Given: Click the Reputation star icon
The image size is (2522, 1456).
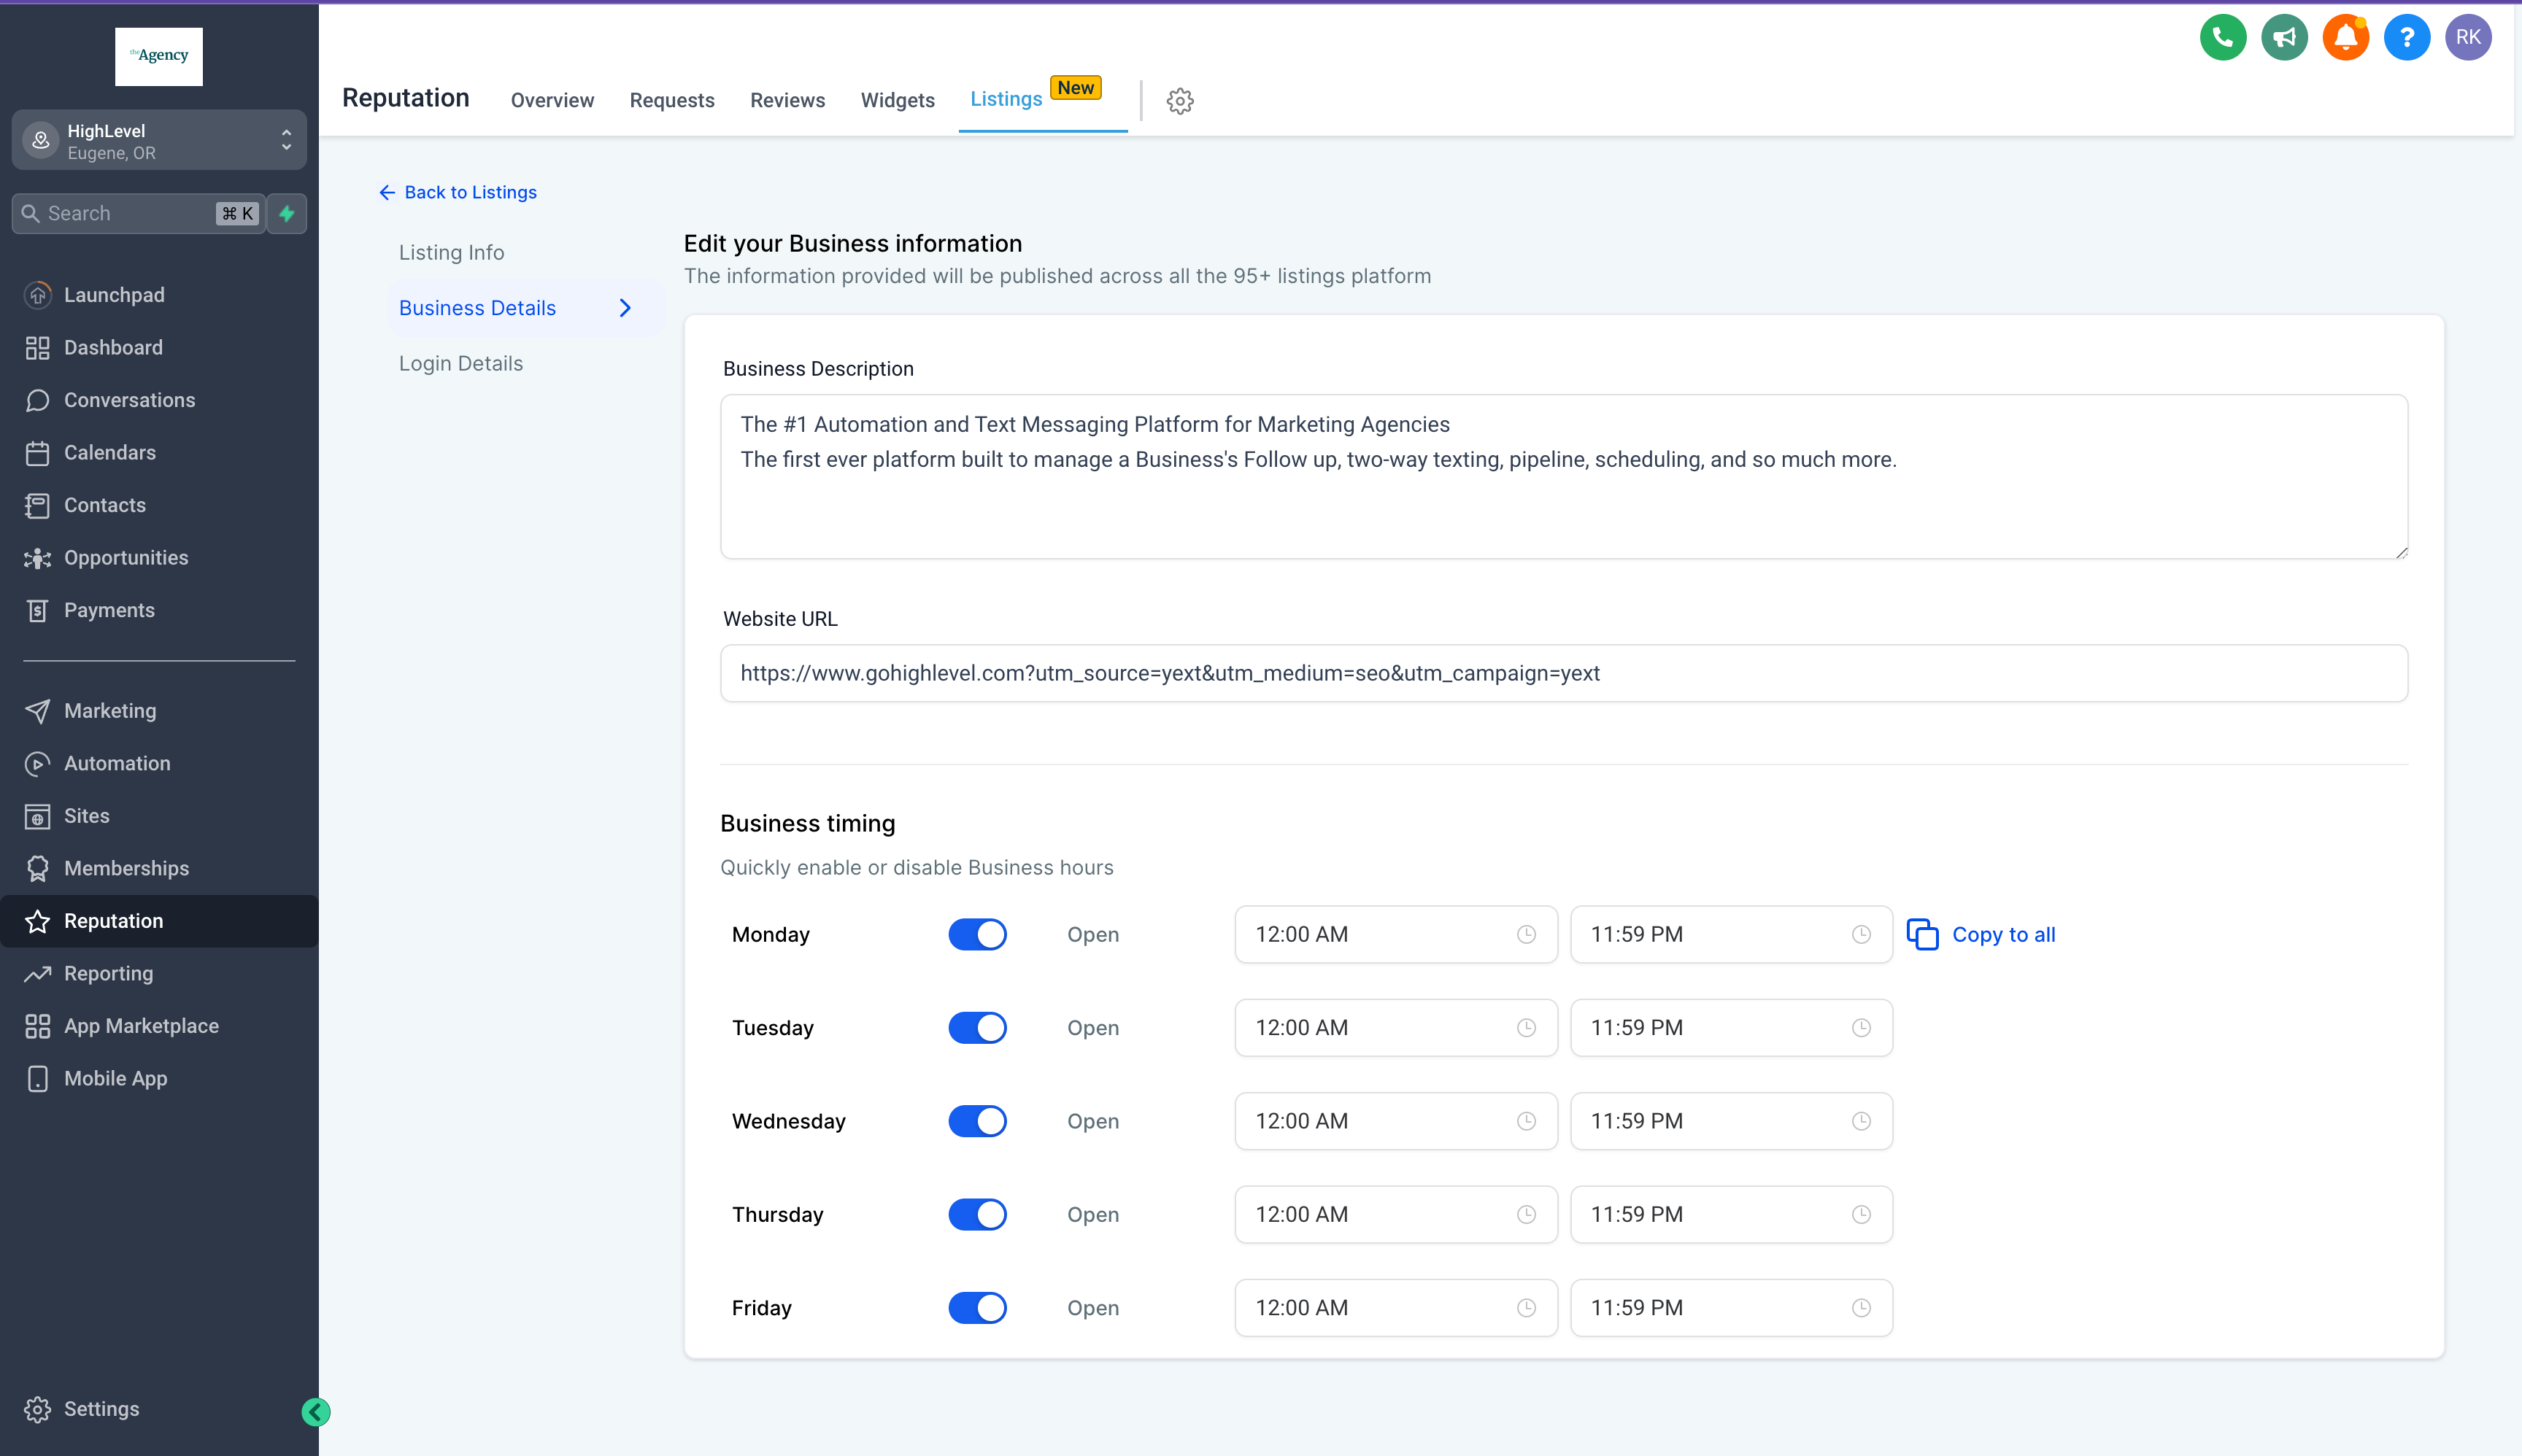Looking at the screenshot, I should pos(37,921).
